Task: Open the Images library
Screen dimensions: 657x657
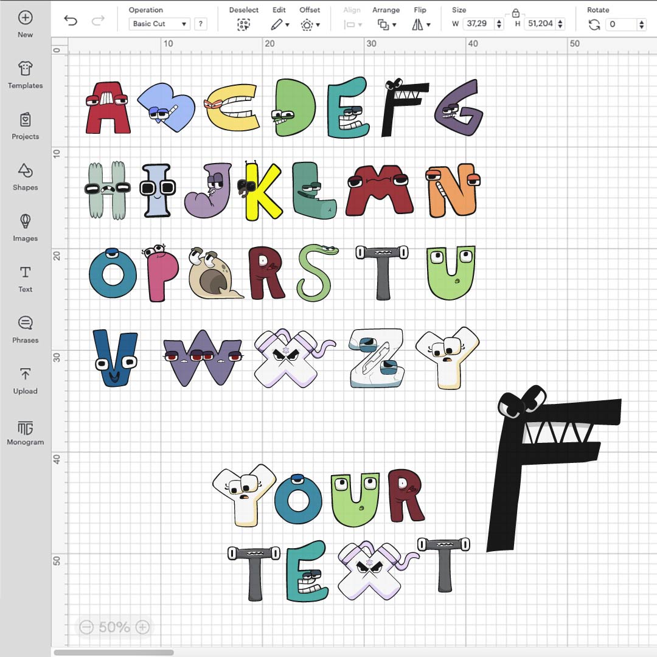Action: (x=25, y=221)
